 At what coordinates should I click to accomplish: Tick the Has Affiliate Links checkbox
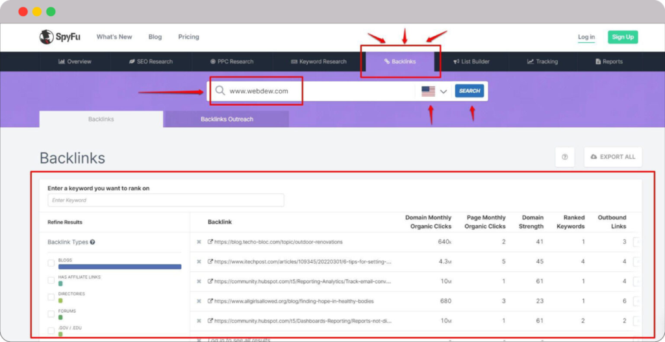click(51, 280)
